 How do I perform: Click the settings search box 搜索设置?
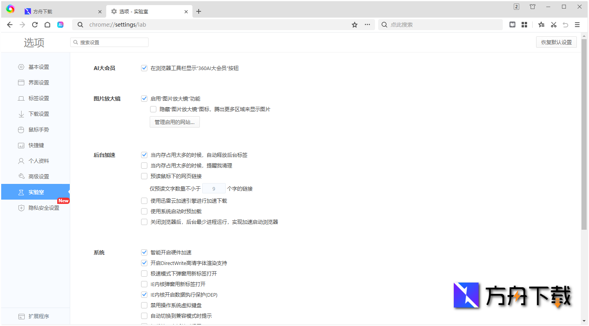109,42
